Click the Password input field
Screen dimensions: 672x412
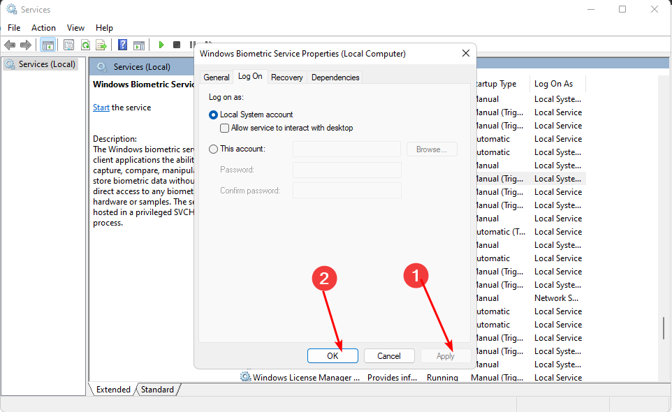tap(346, 170)
